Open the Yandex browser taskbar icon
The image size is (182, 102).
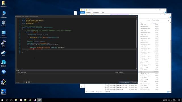21,100
